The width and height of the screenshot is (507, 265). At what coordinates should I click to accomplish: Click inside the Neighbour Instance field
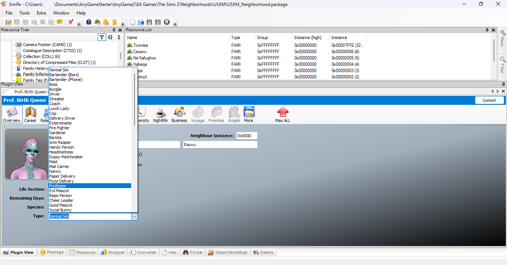click(246, 135)
